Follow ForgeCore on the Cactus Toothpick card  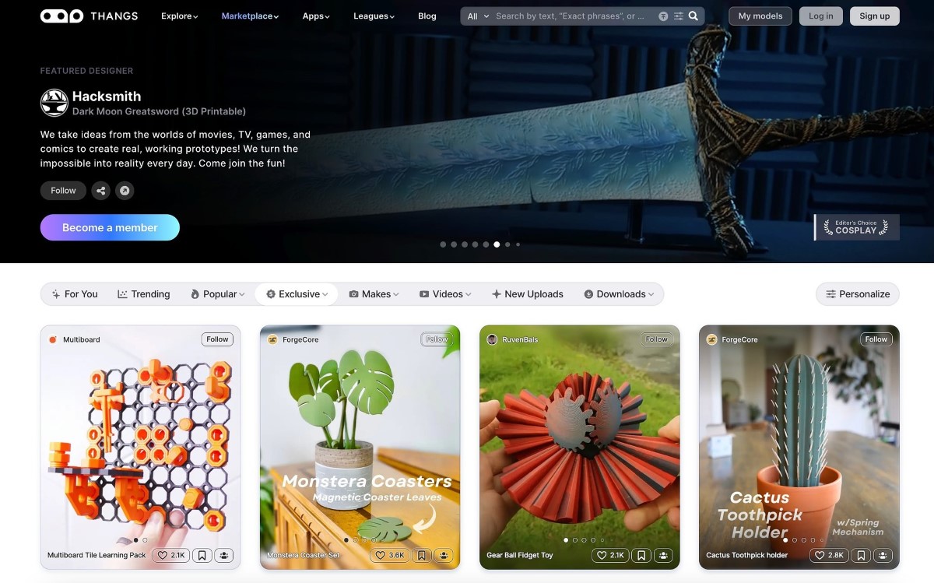pyautogui.click(x=876, y=339)
